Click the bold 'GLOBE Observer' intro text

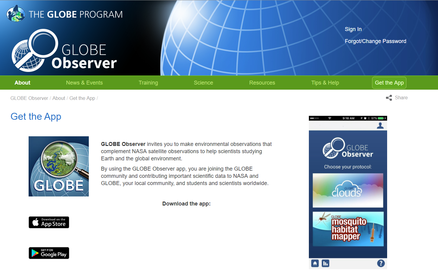pyautogui.click(x=123, y=144)
